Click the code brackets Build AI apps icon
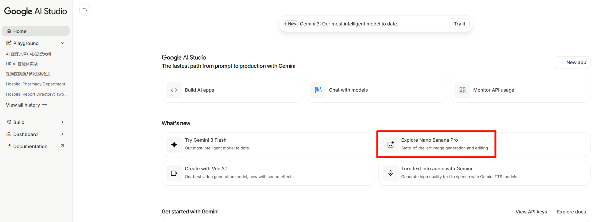 point(174,90)
